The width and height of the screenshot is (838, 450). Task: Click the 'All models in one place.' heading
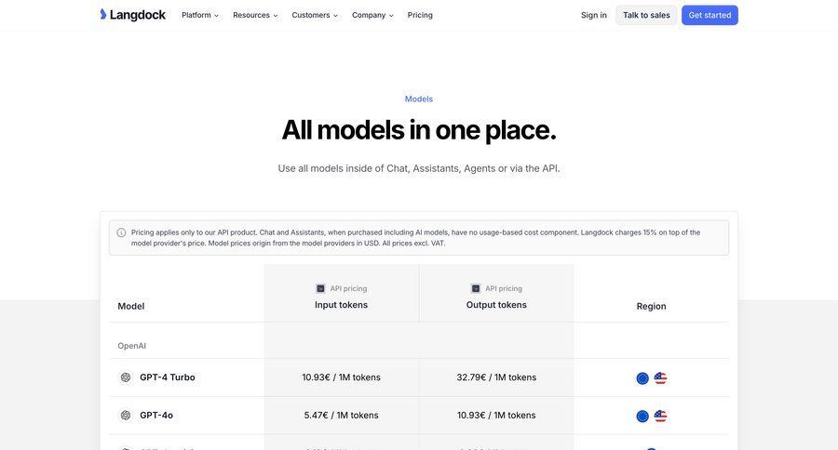click(x=419, y=130)
